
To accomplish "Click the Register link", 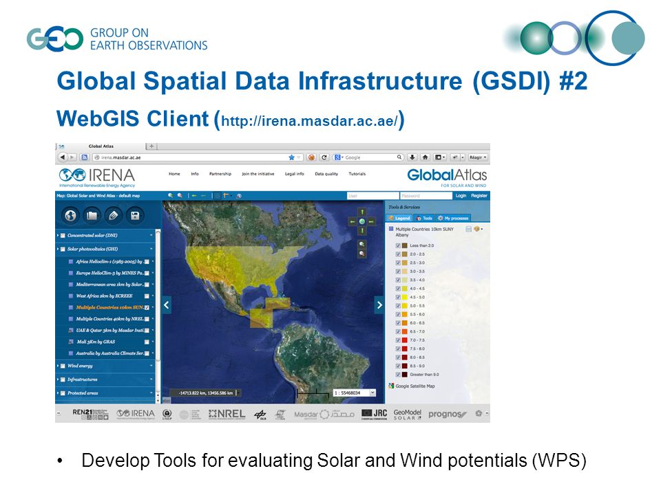I will pos(479,196).
